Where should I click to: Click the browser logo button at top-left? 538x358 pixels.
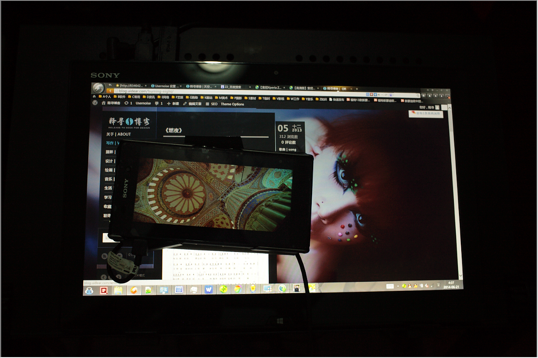(98, 88)
